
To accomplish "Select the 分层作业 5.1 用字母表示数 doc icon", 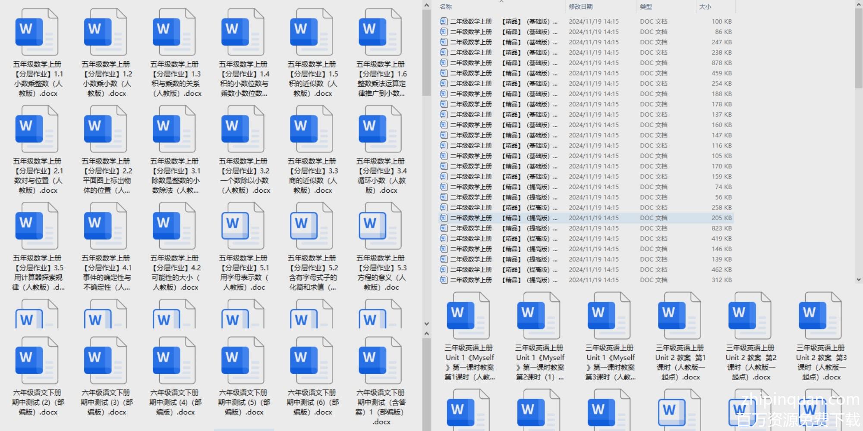I will coord(243,227).
